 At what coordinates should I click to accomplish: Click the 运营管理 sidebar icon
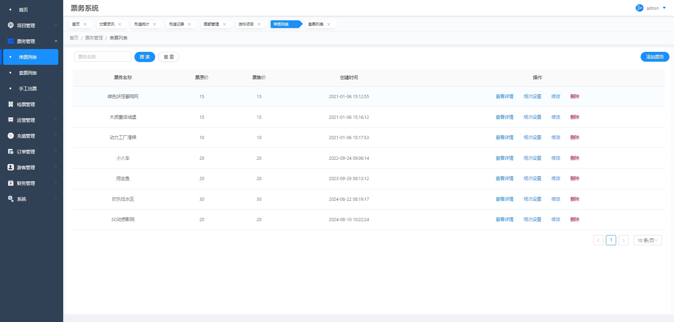click(x=11, y=120)
